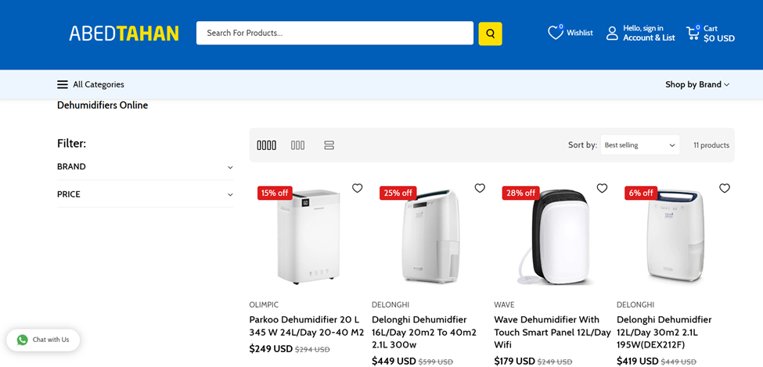This screenshot has width=763, height=367.
Task: Click the 11 products count text
Action: click(711, 145)
